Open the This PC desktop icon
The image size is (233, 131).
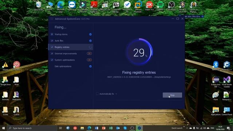50,6
